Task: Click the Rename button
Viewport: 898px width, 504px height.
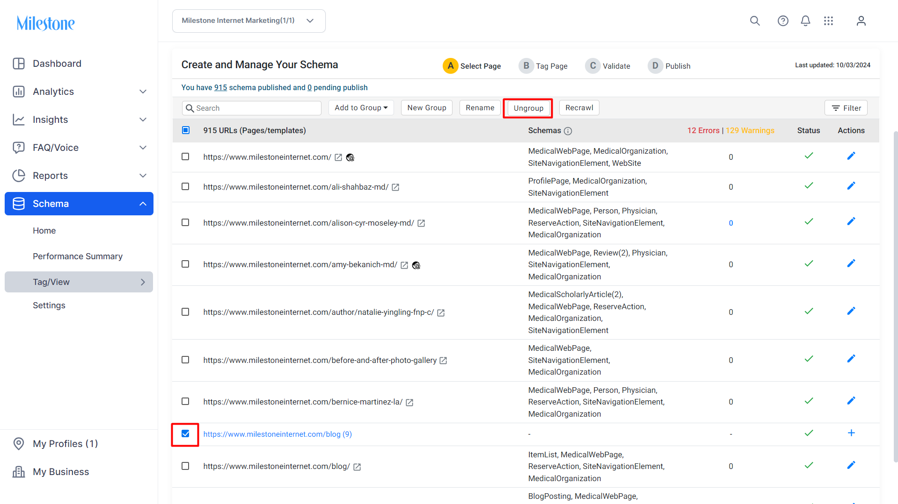Action: pos(480,108)
